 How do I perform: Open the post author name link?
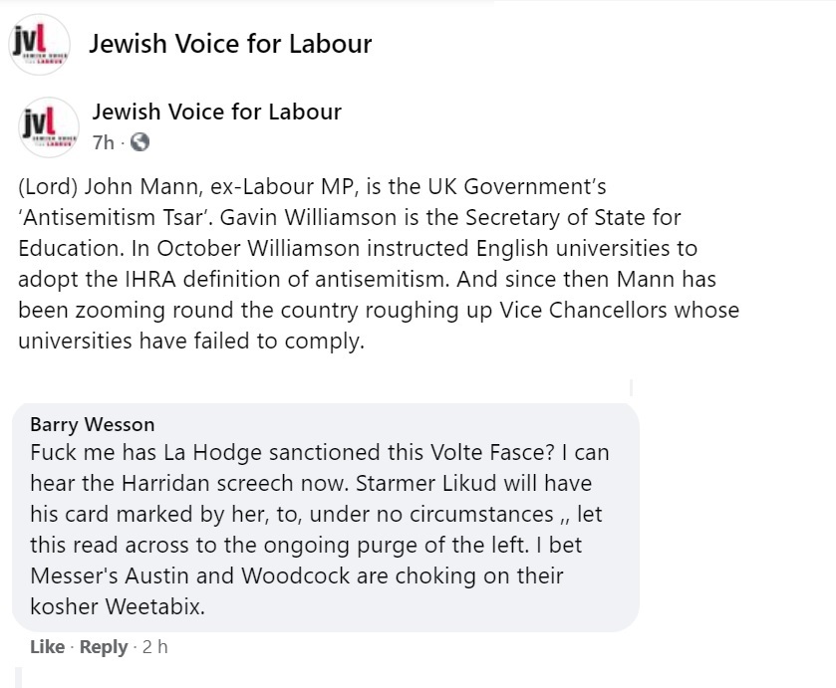[x=216, y=112]
